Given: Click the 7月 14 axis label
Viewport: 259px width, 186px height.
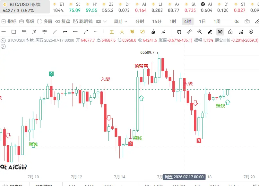Looking at the screenshot, I should click(120, 177).
